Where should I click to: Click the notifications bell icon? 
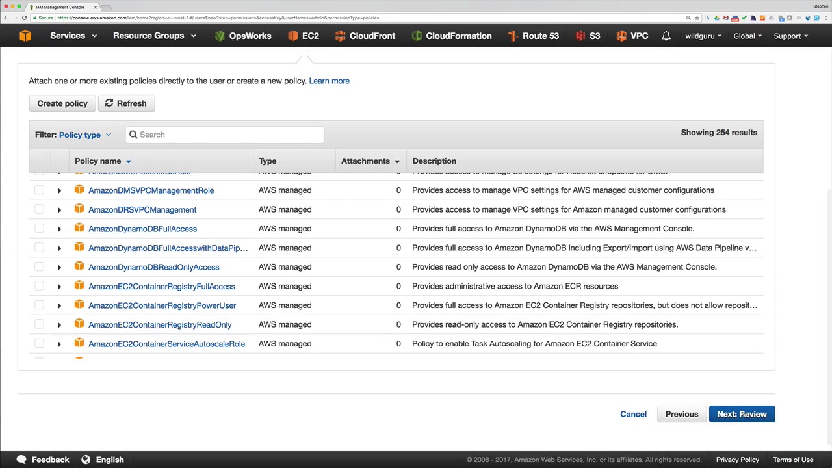pos(666,36)
